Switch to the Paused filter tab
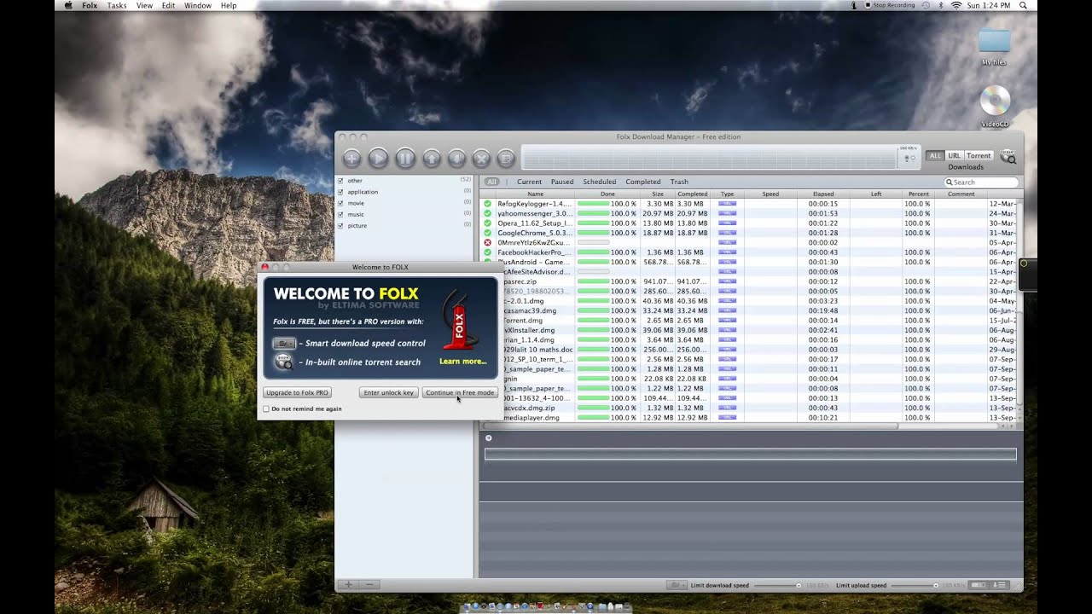 [x=562, y=182]
